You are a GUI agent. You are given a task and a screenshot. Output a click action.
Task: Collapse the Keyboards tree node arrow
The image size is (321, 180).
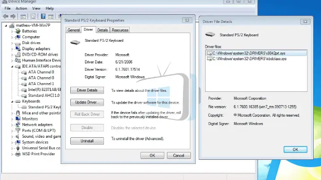pos(12,101)
